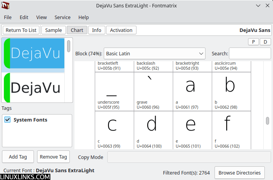Viewport: 273px width, 180px height.
Task: Close the Fontmatrix window
Action: [x=268, y=5]
